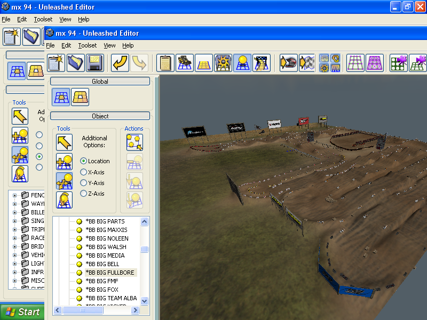
Task: Select the rotate object tool in Tools
Action: click(x=65, y=200)
